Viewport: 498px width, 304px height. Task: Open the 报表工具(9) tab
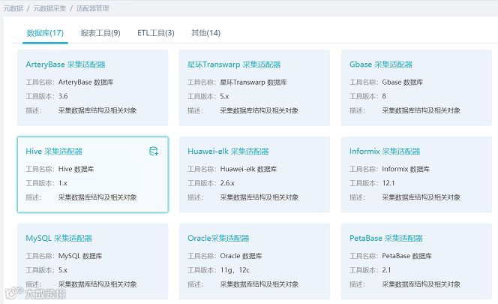click(x=100, y=33)
